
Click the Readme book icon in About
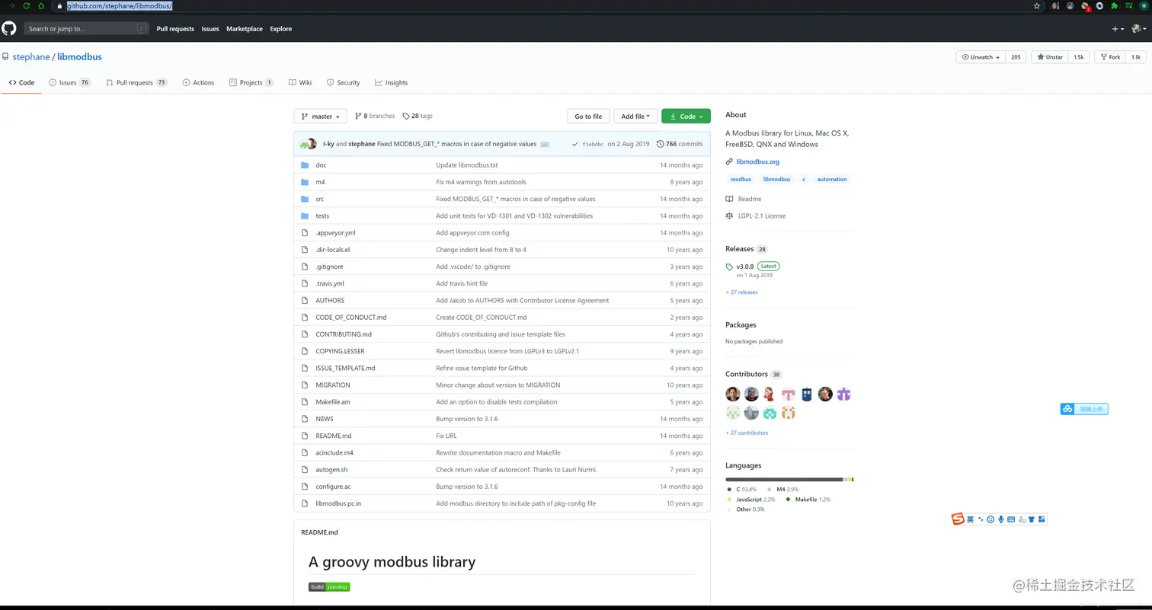coord(730,199)
